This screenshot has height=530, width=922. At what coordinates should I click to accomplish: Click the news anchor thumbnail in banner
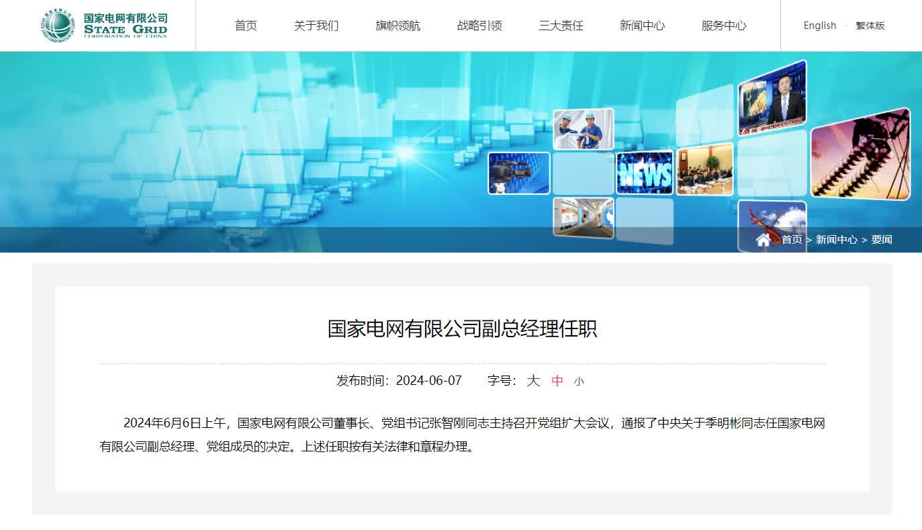point(772,98)
